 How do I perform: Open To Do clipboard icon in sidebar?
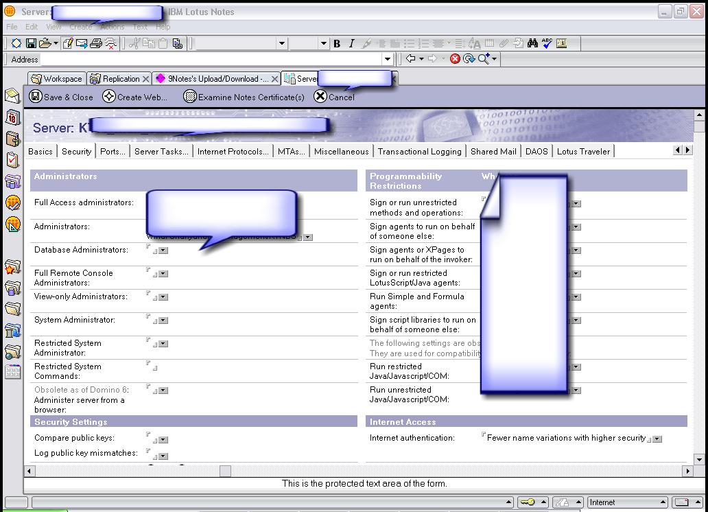(12, 160)
